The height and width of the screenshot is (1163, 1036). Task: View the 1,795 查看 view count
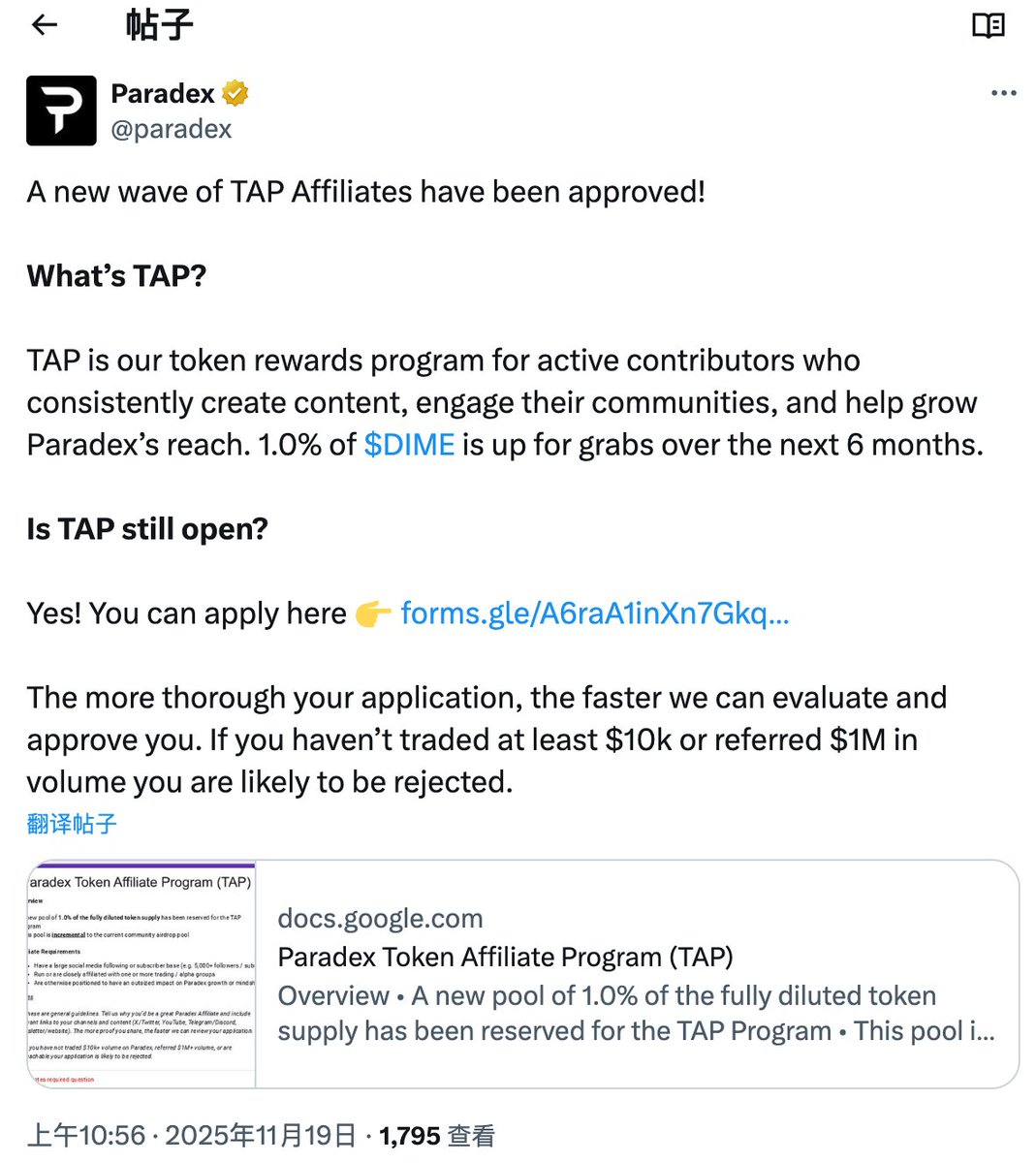click(436, 1136)
